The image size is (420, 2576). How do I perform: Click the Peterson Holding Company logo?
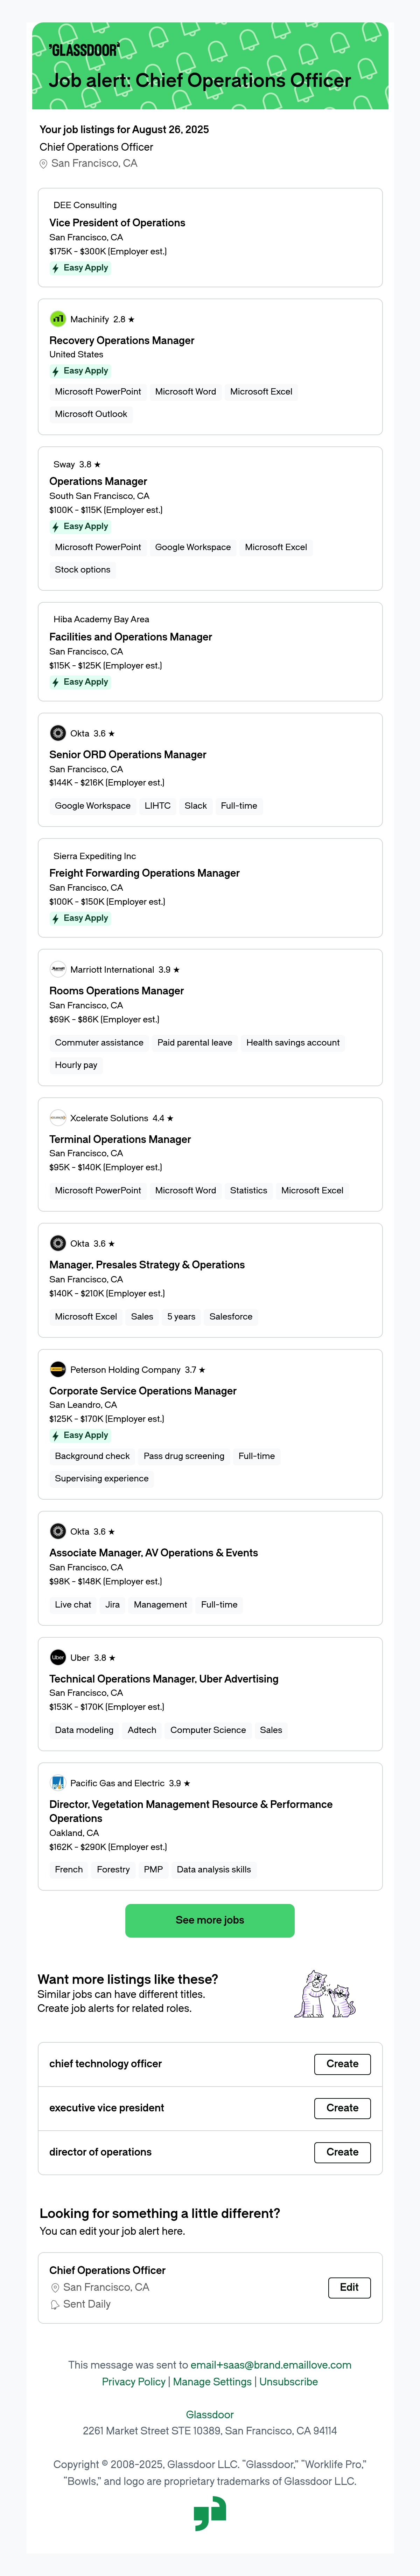tap(58, 1369)
